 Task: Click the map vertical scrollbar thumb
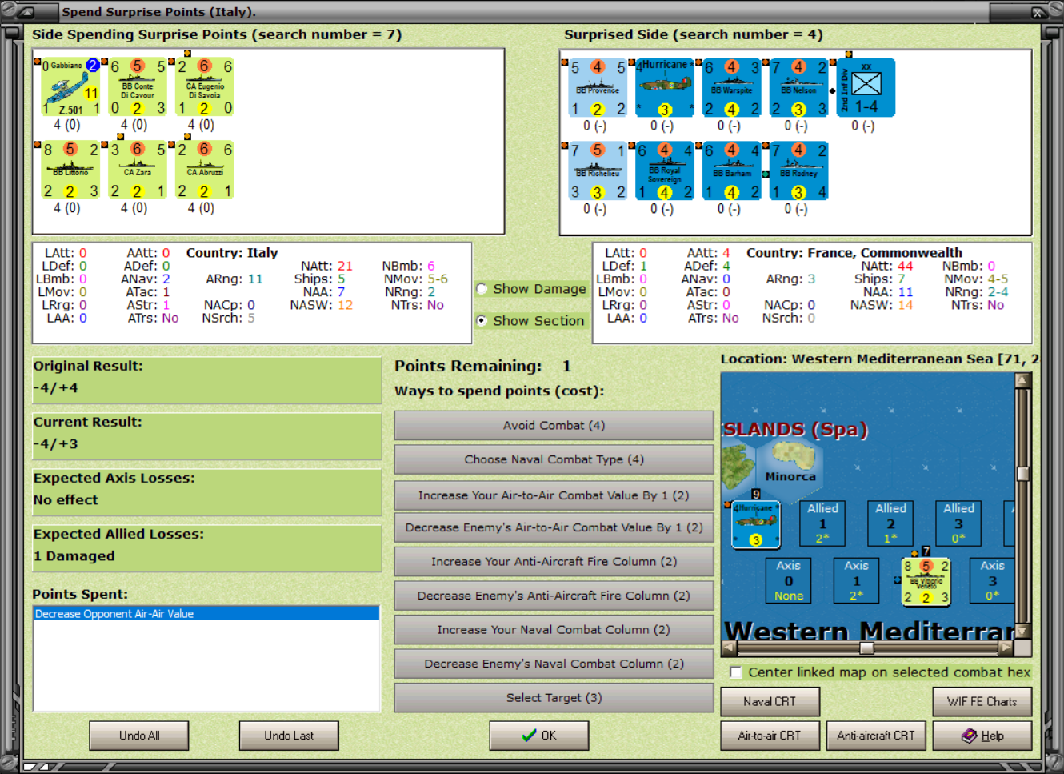coord(1022,473)
